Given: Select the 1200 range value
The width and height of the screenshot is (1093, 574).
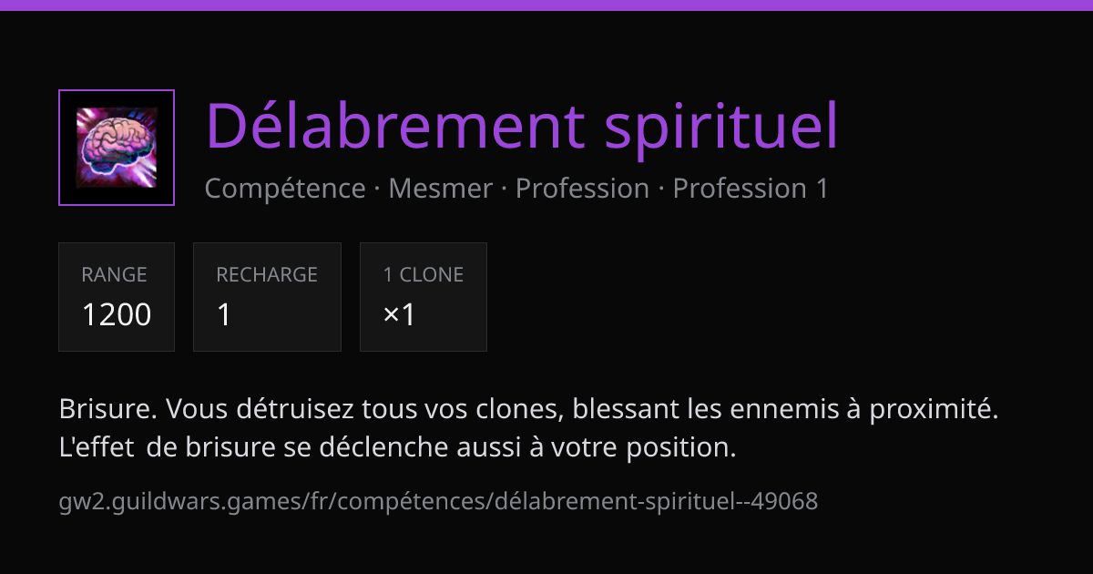Looking at the screenshot, I should click(117, 314).
